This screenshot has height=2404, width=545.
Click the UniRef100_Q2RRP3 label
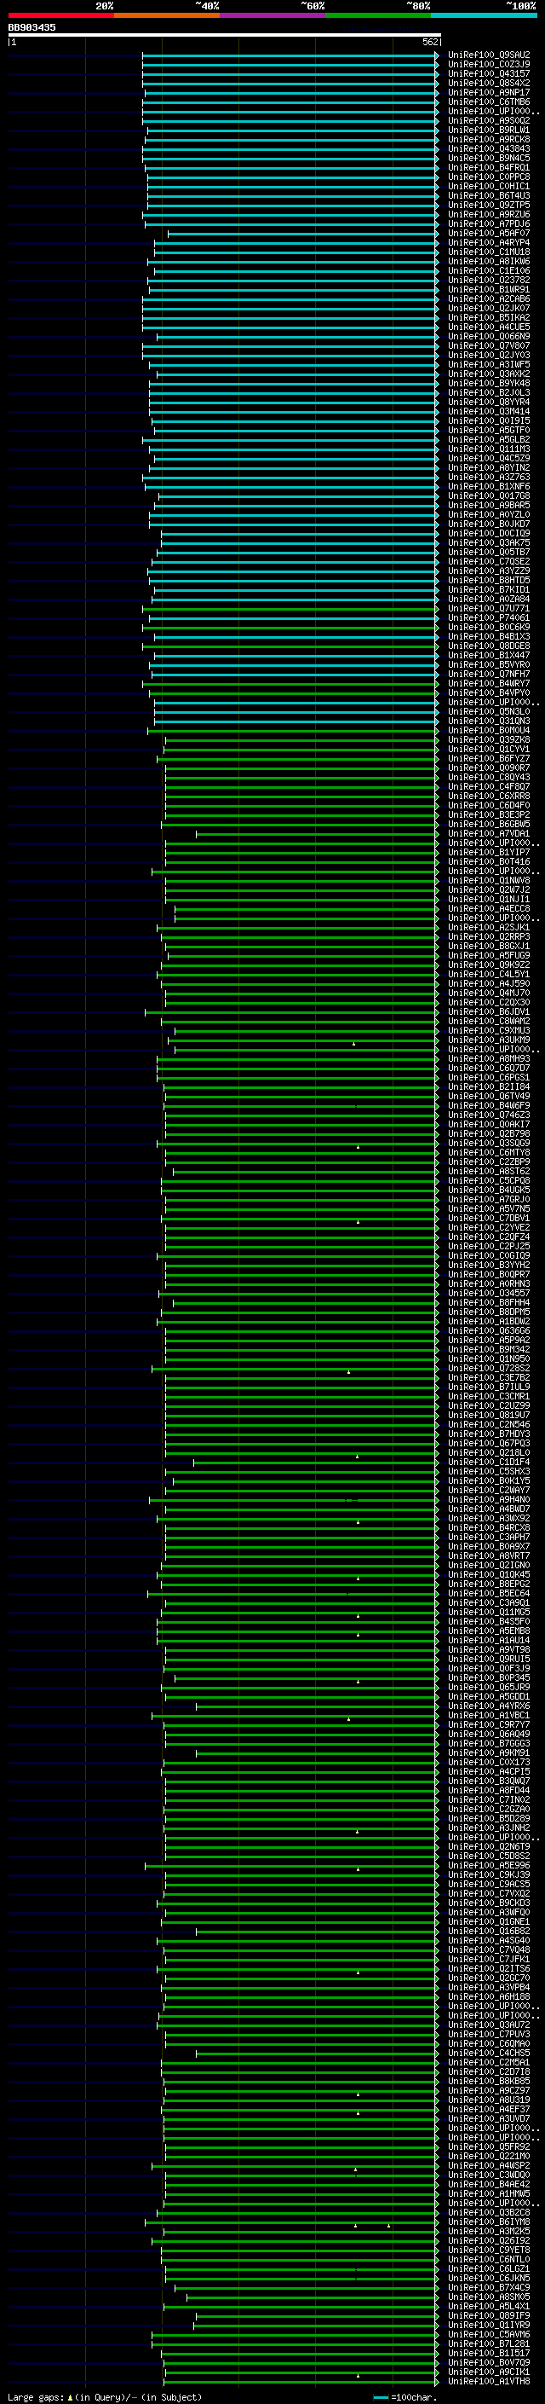(x=489, y=937)
